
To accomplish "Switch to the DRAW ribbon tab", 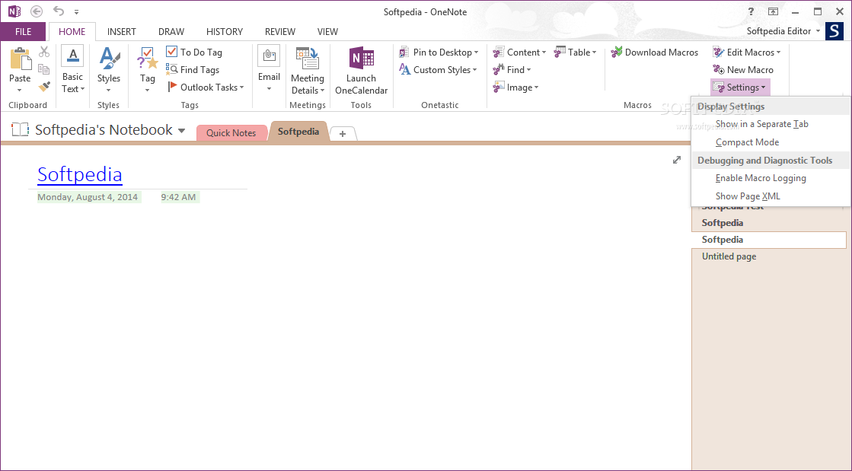I will click(x=171, y=31).
